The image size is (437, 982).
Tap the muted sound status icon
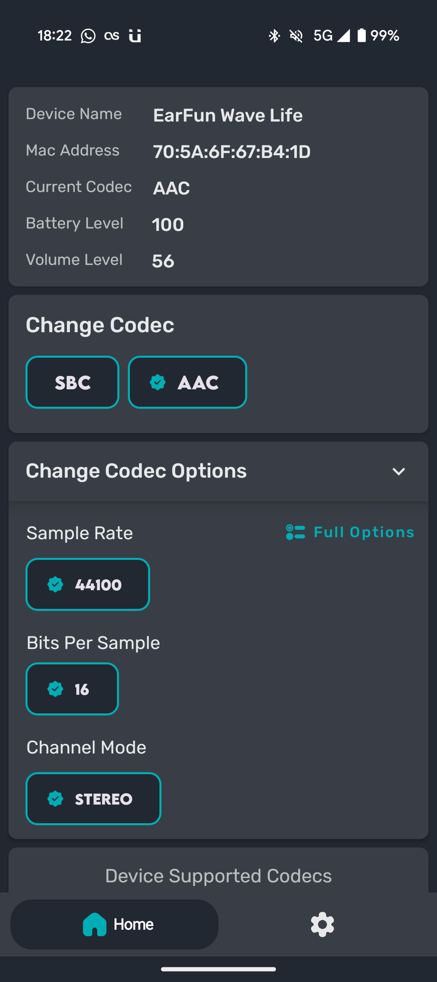coord(296,36)
